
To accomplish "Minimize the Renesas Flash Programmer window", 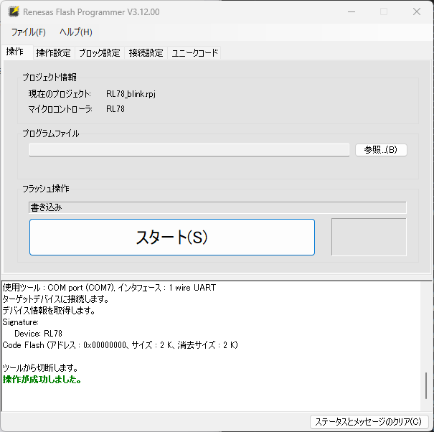I will (352, 11).
